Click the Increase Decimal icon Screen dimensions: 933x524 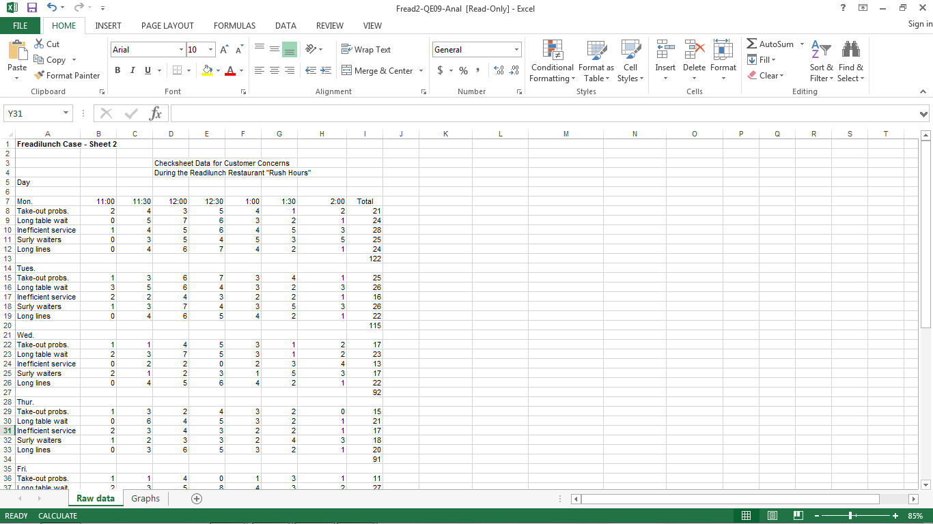point(498,70)
